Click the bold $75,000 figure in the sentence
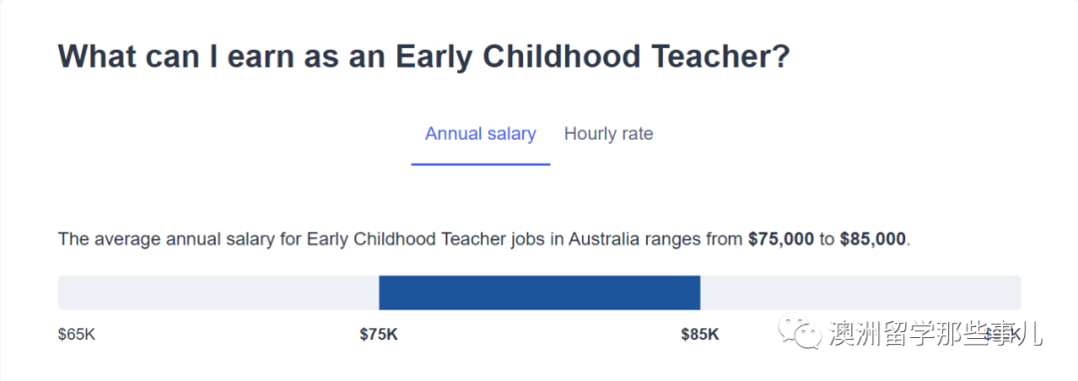The width and height of the screenshot is (1078, 381). click(781, 239)
